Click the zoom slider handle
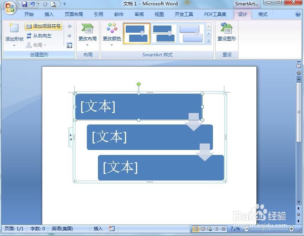Image resolution: width=304 pixels, height=236 pixels. click(x=263, y=229)
